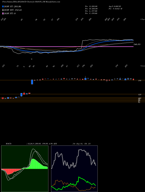Screen dimensions: 145x192
Task: Click the Pre L: 197.00 value
Action: (91, 11)
